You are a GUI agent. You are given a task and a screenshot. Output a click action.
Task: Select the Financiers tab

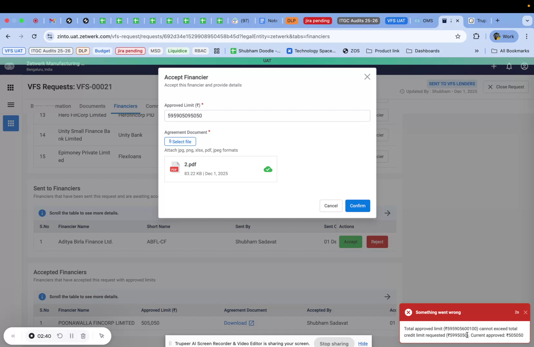125,106
